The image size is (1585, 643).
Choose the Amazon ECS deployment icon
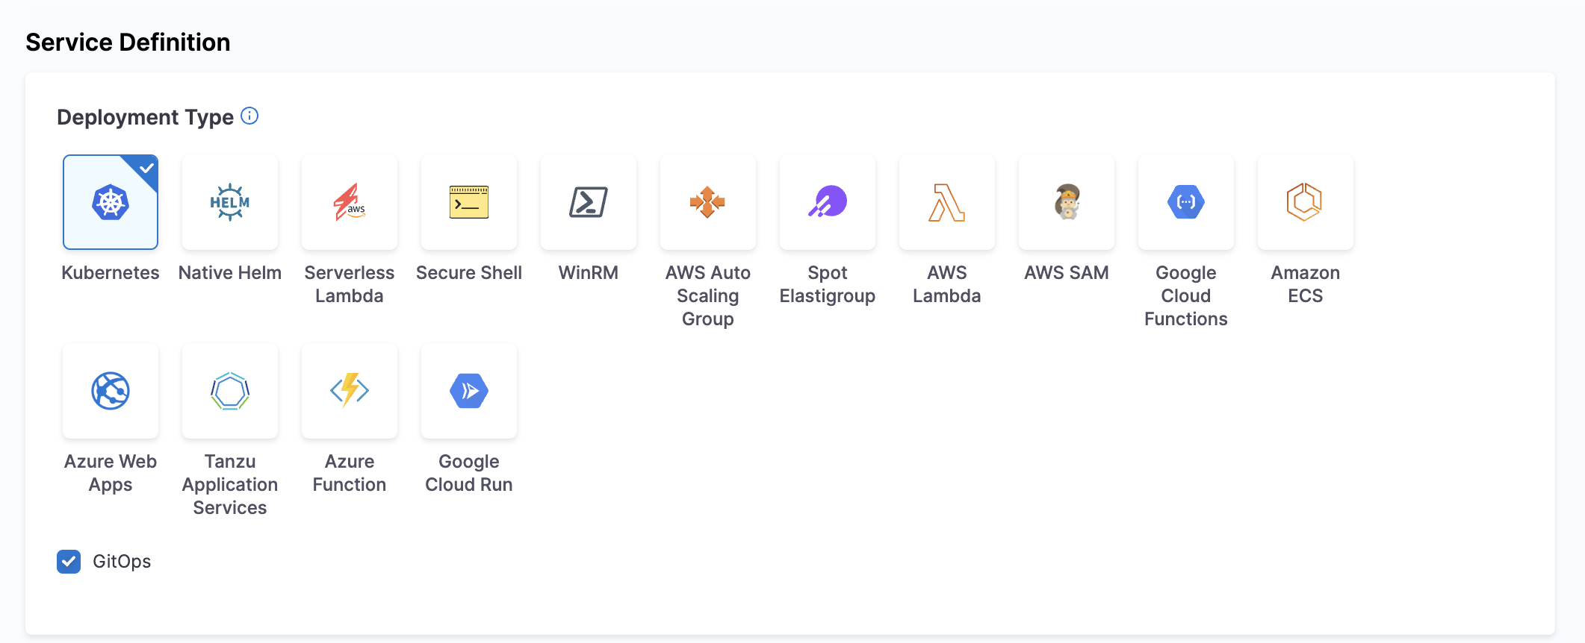tap(1306, 202)
